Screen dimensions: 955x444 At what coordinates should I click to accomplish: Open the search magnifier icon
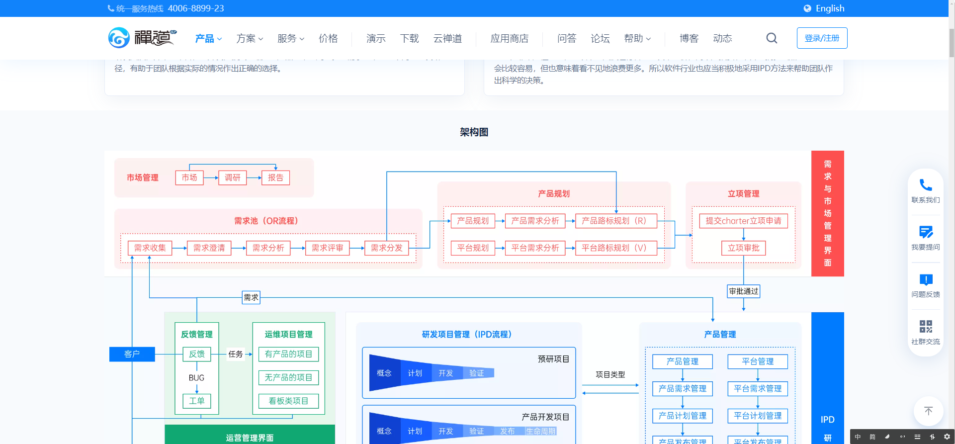coord(772,38)
